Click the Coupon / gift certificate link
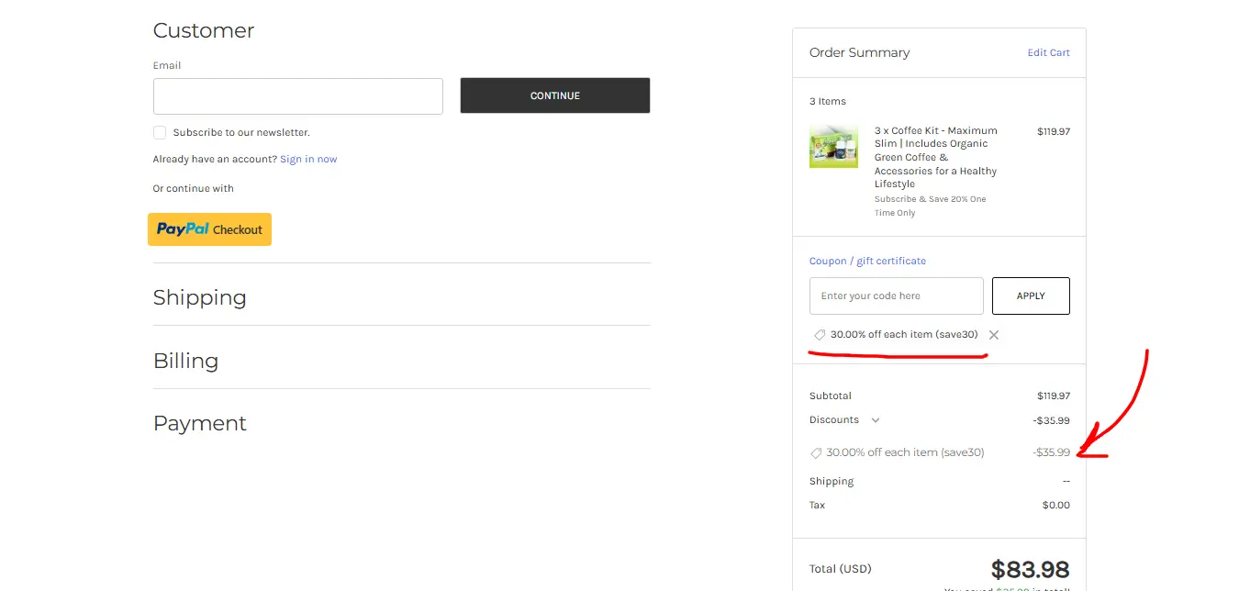Image resolution: width=1239 pixels, height=591 pixels. (867, 261)
